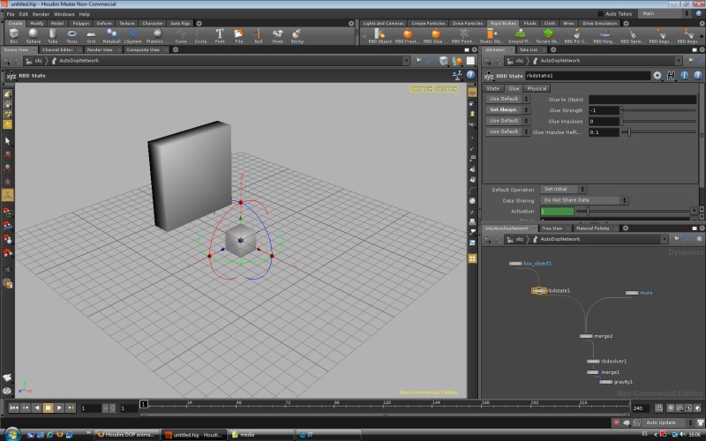The width and height of the screenshot is (706, 441).
Task: Open the Auto Update menu button
Action: [x=667, y=422]
